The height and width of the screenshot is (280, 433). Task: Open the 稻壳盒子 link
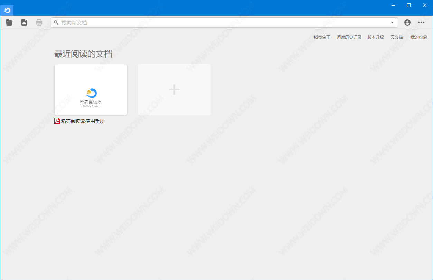click(322, 37)
